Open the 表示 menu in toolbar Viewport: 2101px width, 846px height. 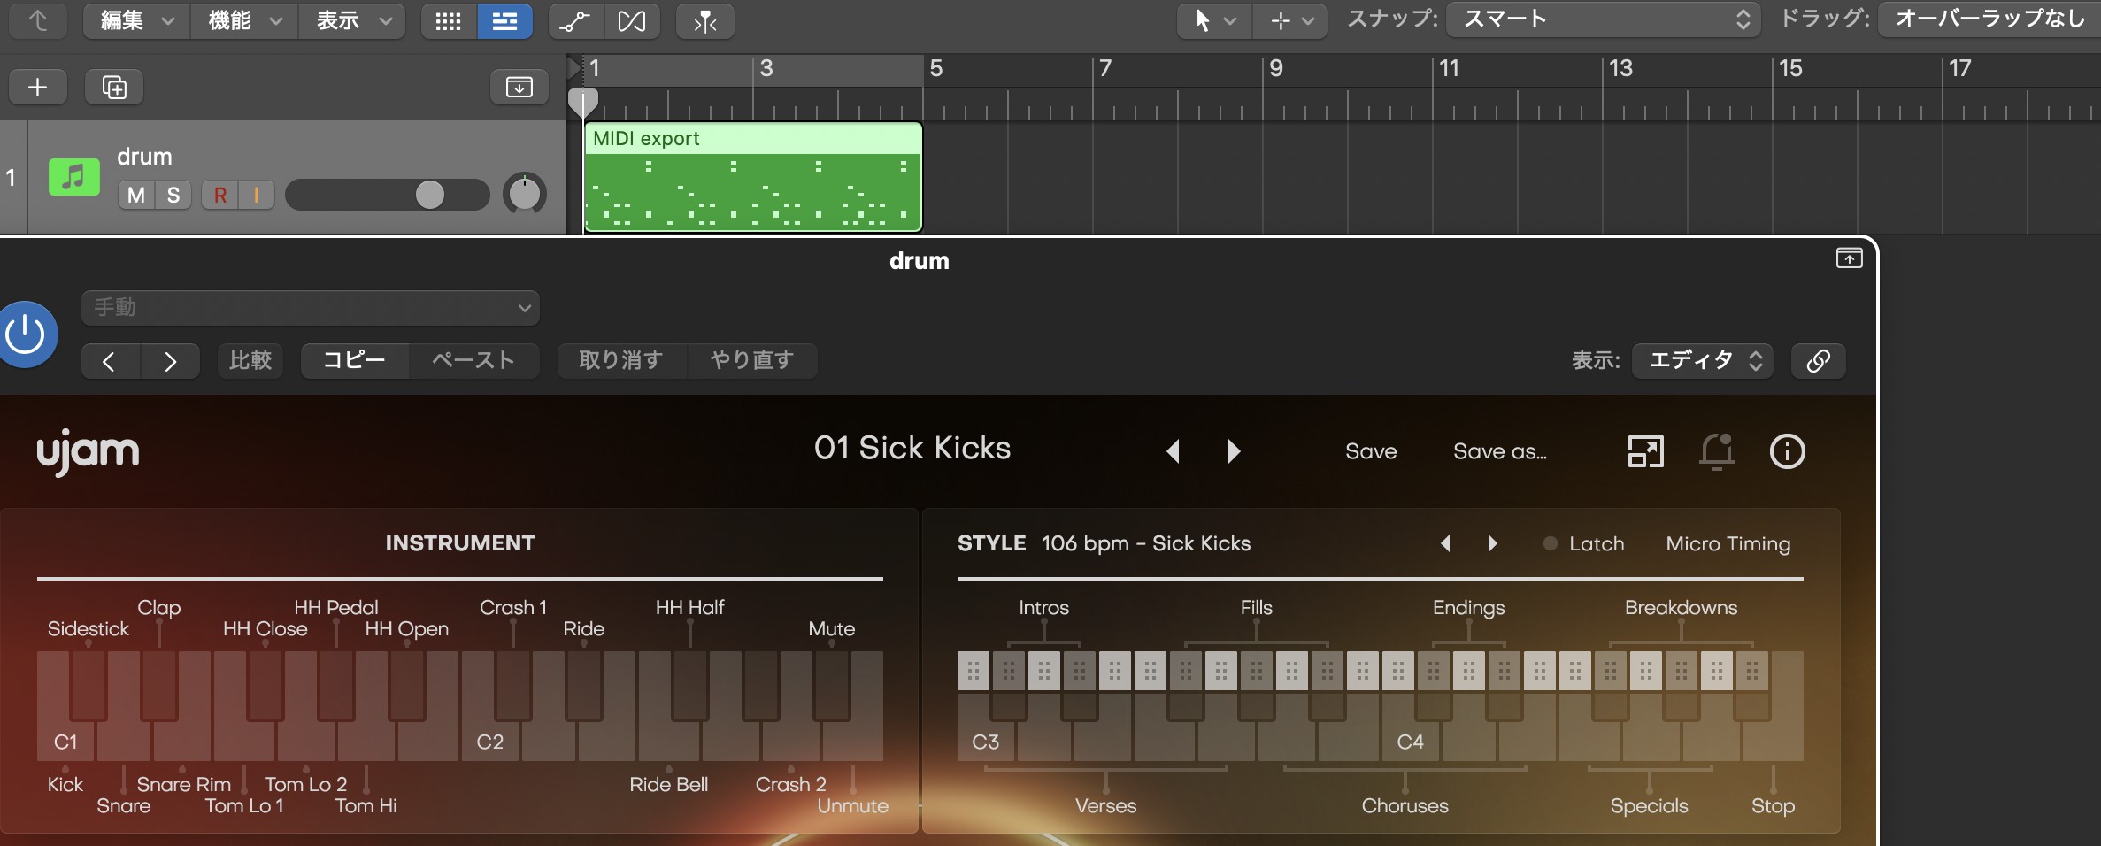click(352, 20)
